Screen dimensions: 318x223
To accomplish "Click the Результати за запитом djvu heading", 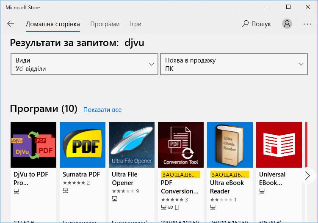I will (x=77, y=43).
